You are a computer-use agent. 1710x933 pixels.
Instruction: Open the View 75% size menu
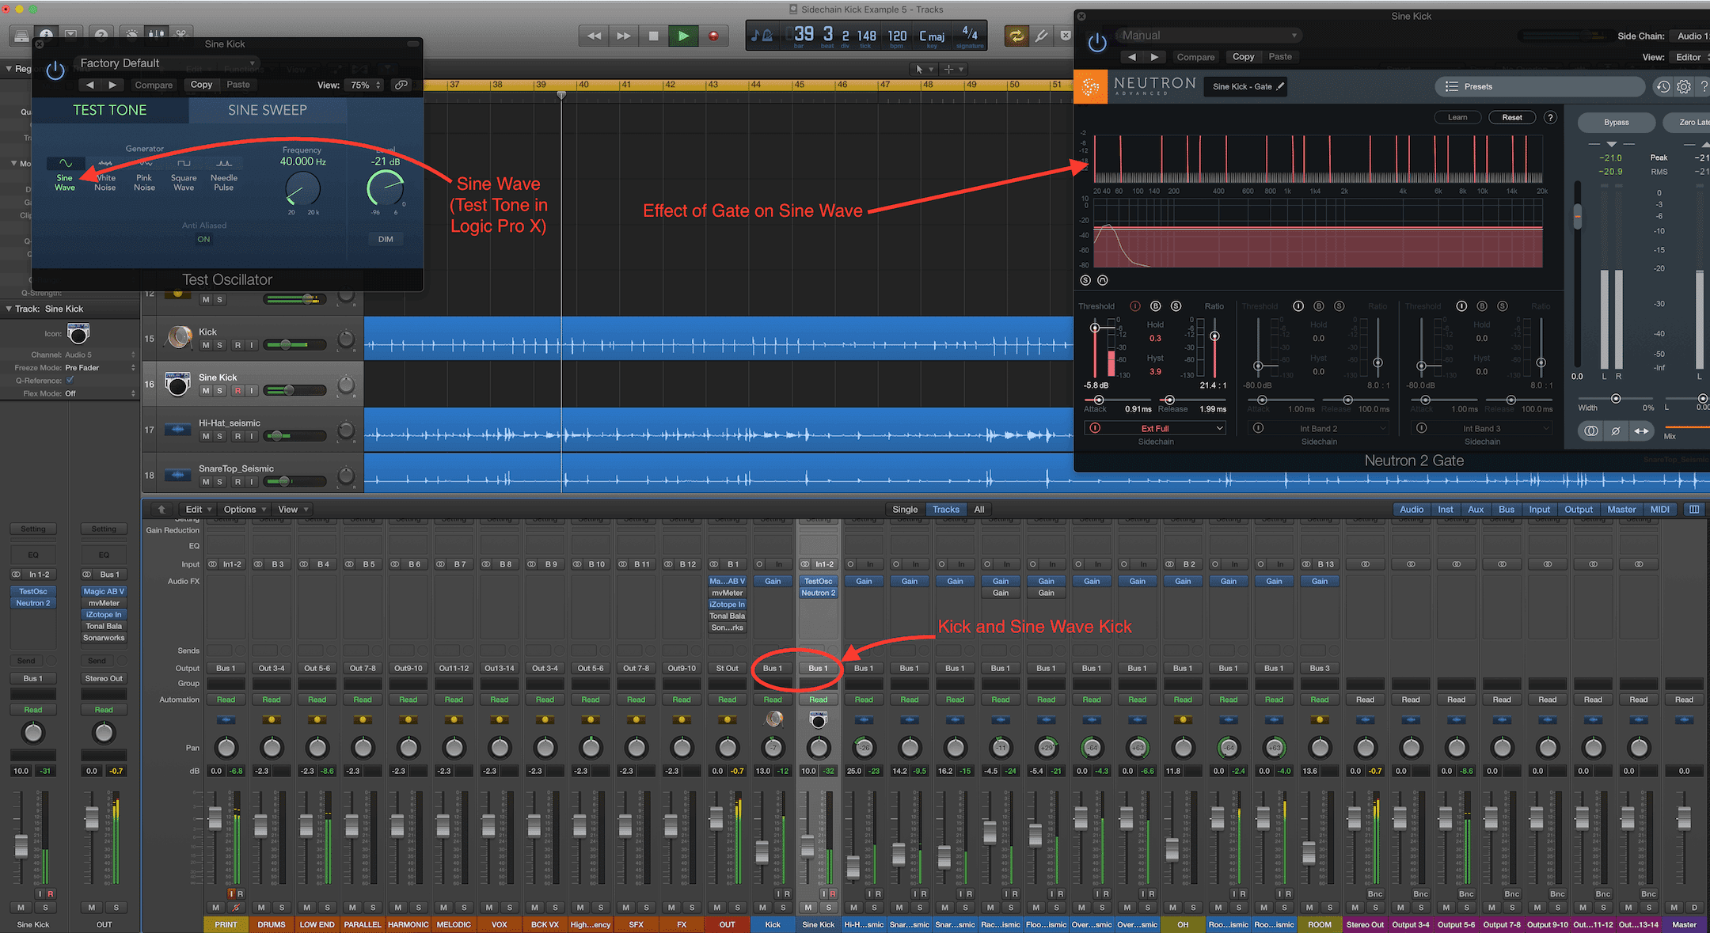click(x=364, y=85)
